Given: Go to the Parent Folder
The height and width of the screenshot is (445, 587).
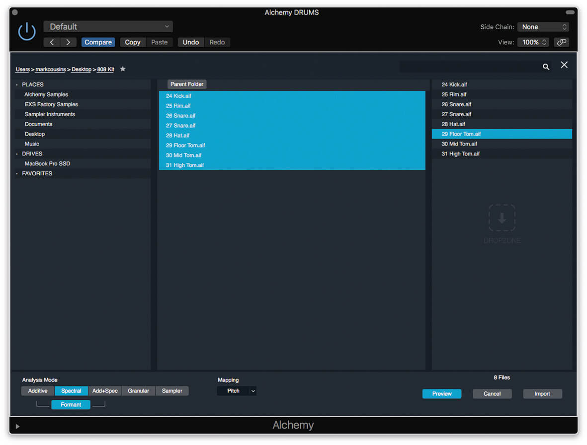Looking at the screenshot, I should (187, 84).
